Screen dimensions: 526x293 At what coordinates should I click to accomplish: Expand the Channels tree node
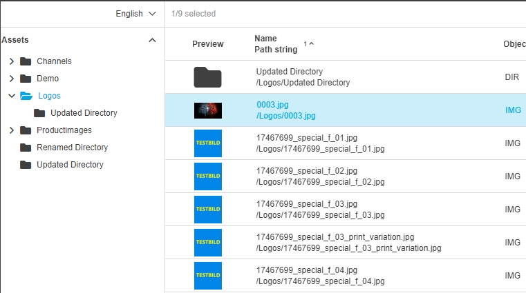(12, 61)
